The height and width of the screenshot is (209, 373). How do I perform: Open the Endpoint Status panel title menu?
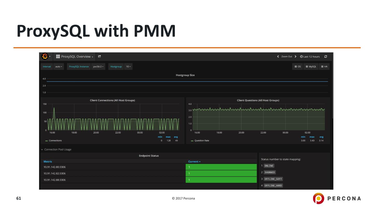149,156
